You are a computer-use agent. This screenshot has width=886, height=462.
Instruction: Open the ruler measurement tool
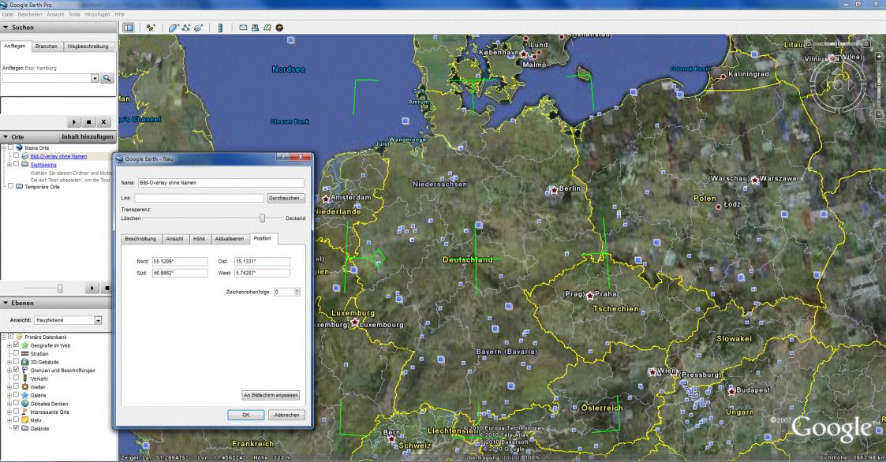(x=221, y=28)
